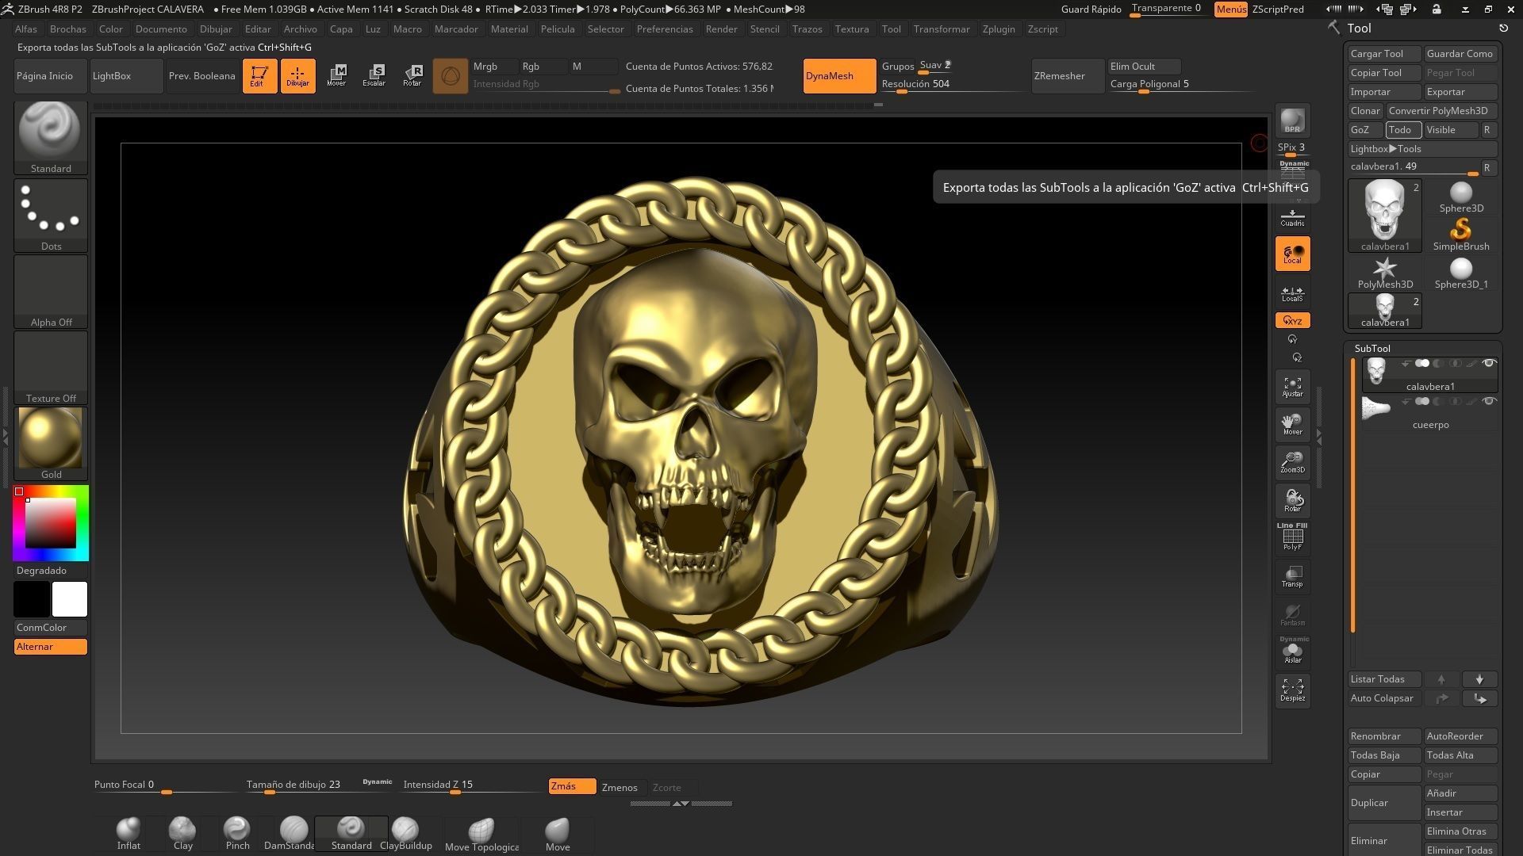Viewport: 1523px width, 856px height.
Task: Select the DamStandard brush icon
Action: coord(291,834)
